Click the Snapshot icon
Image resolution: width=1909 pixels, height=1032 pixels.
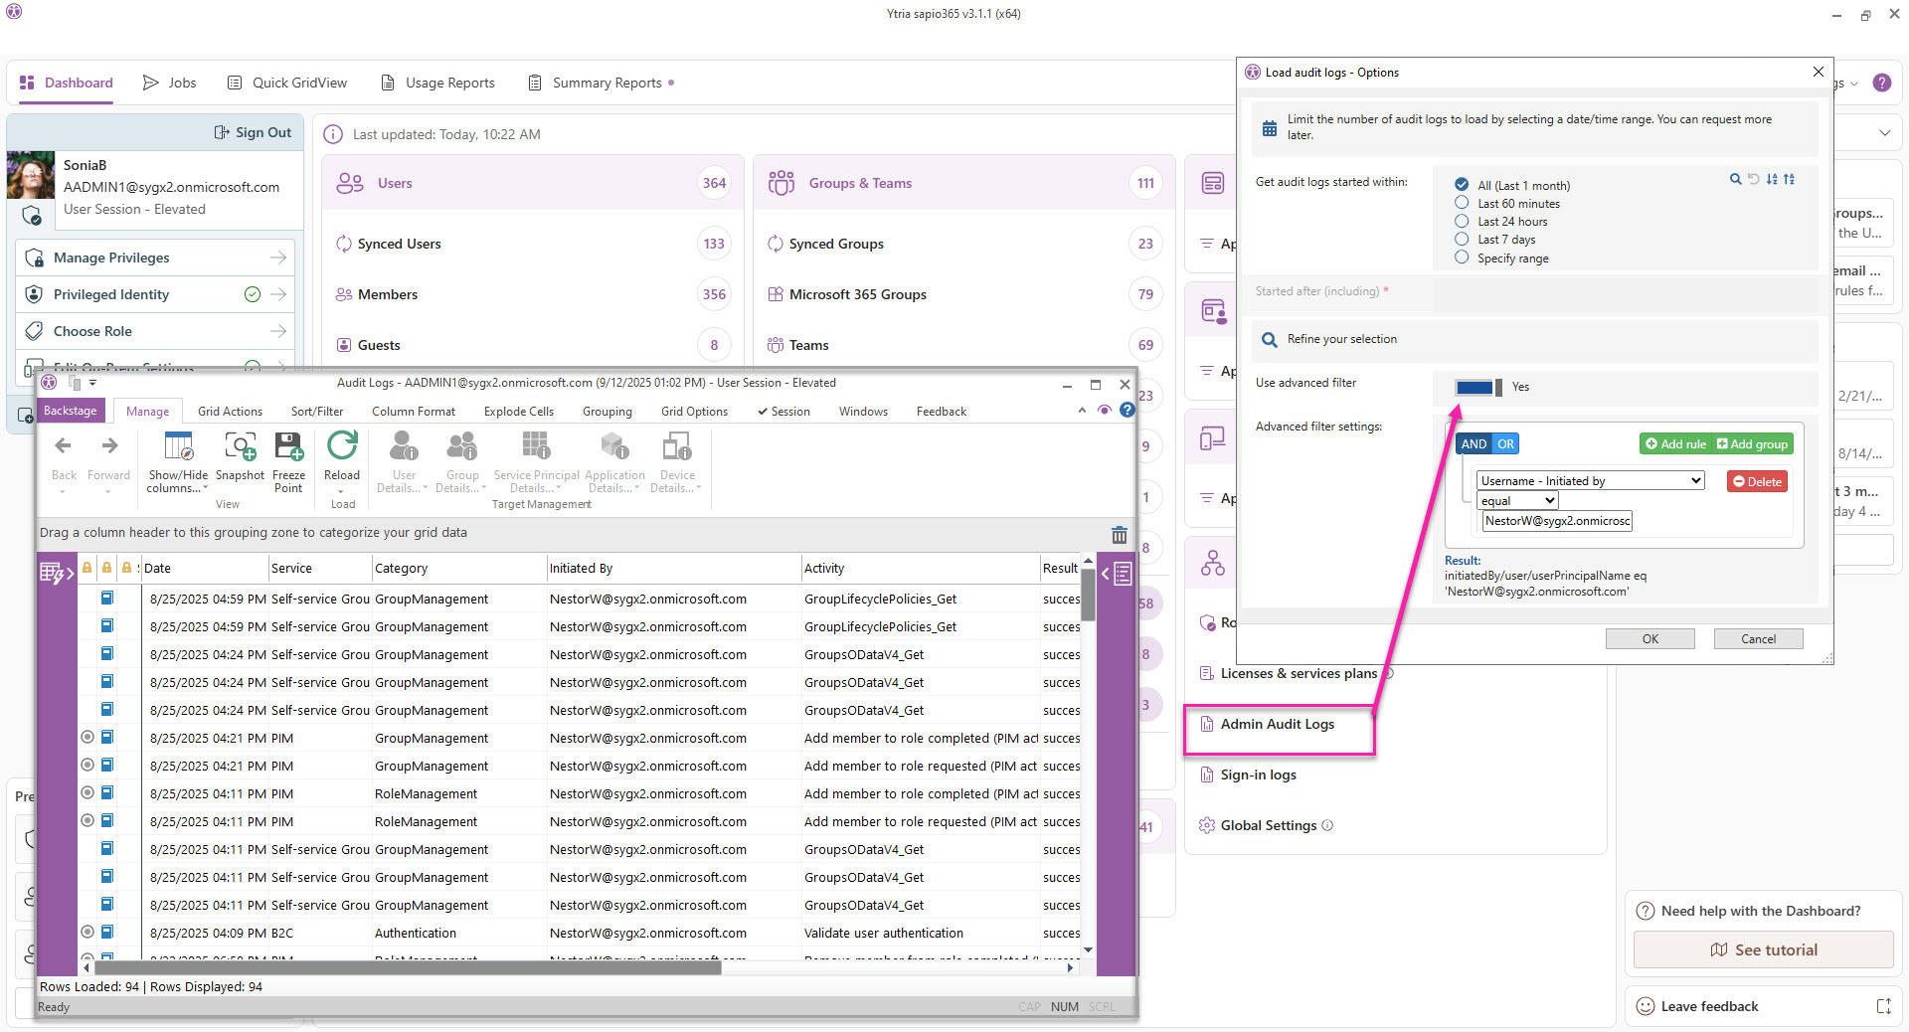click(240, 446)
